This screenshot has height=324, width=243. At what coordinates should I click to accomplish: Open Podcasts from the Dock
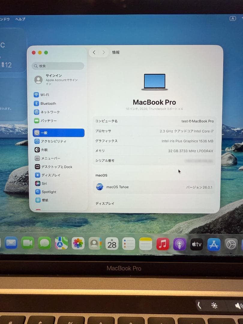(x=179, y=244)
